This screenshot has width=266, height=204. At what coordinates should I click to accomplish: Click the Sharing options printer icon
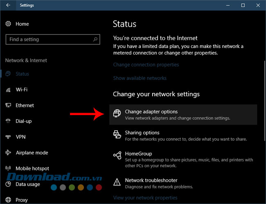[x=117, y=134]
